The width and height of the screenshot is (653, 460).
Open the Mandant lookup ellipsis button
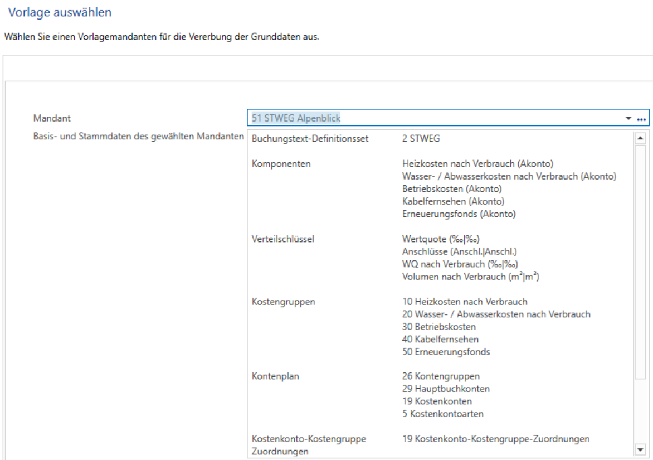641,119
